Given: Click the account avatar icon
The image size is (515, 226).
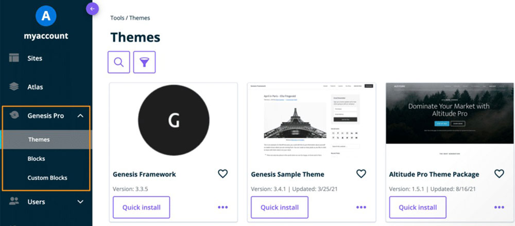Looking at the screenshot, I should point(46,16).
